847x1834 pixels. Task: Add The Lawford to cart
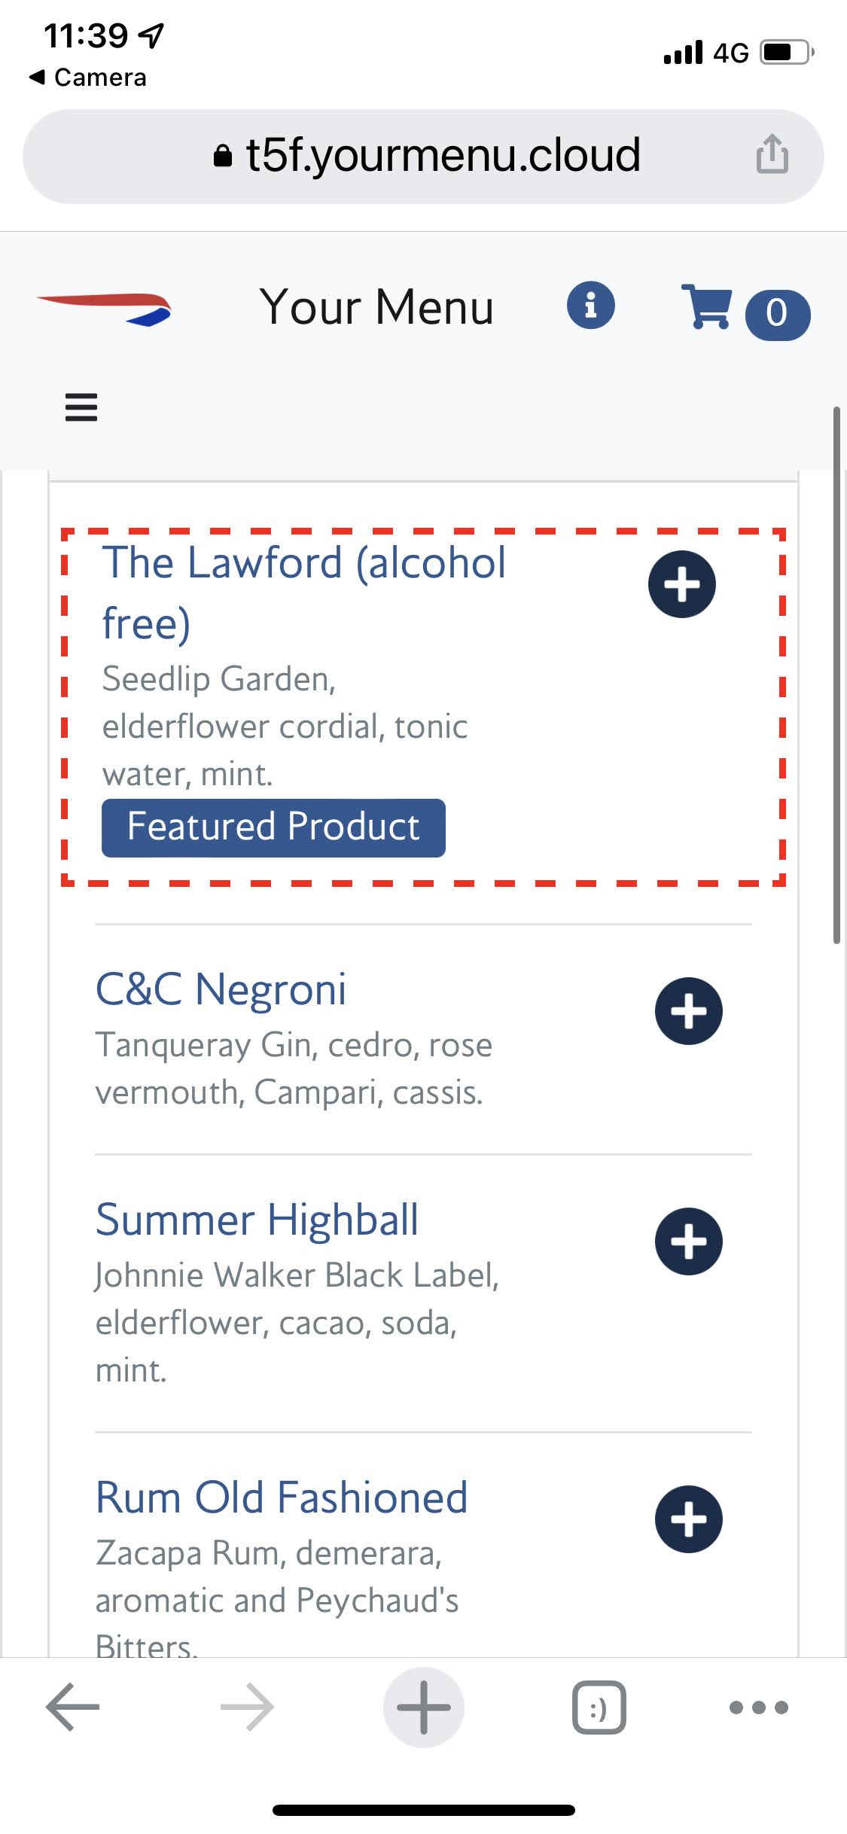tap(681, 584)
